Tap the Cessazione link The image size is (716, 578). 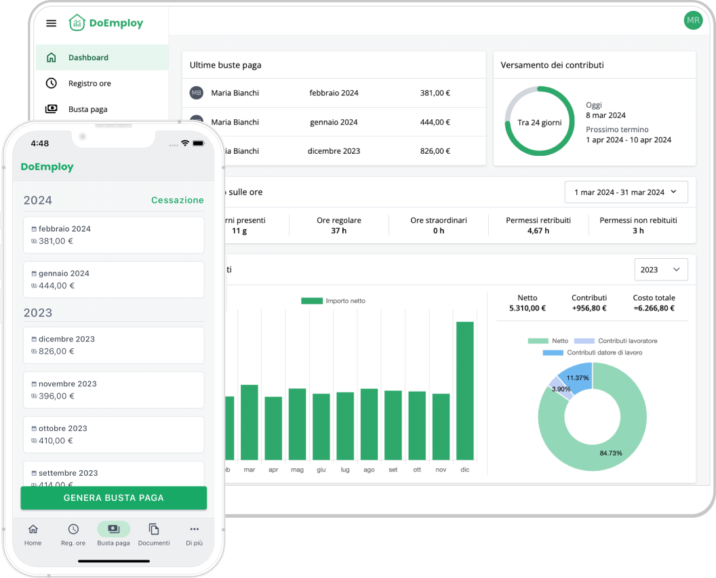coord(177,200)
